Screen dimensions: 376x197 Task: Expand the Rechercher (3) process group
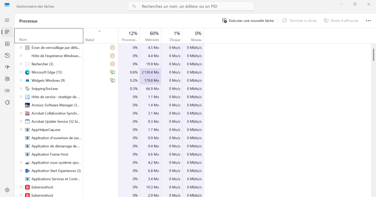point(21,64)
